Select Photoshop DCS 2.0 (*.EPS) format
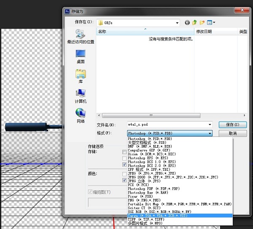 [180, 166]
